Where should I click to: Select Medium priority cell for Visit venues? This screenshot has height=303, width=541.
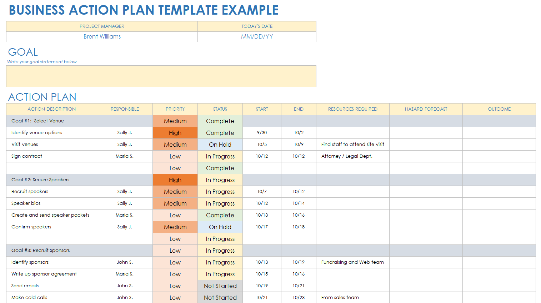tap(175, 145)
